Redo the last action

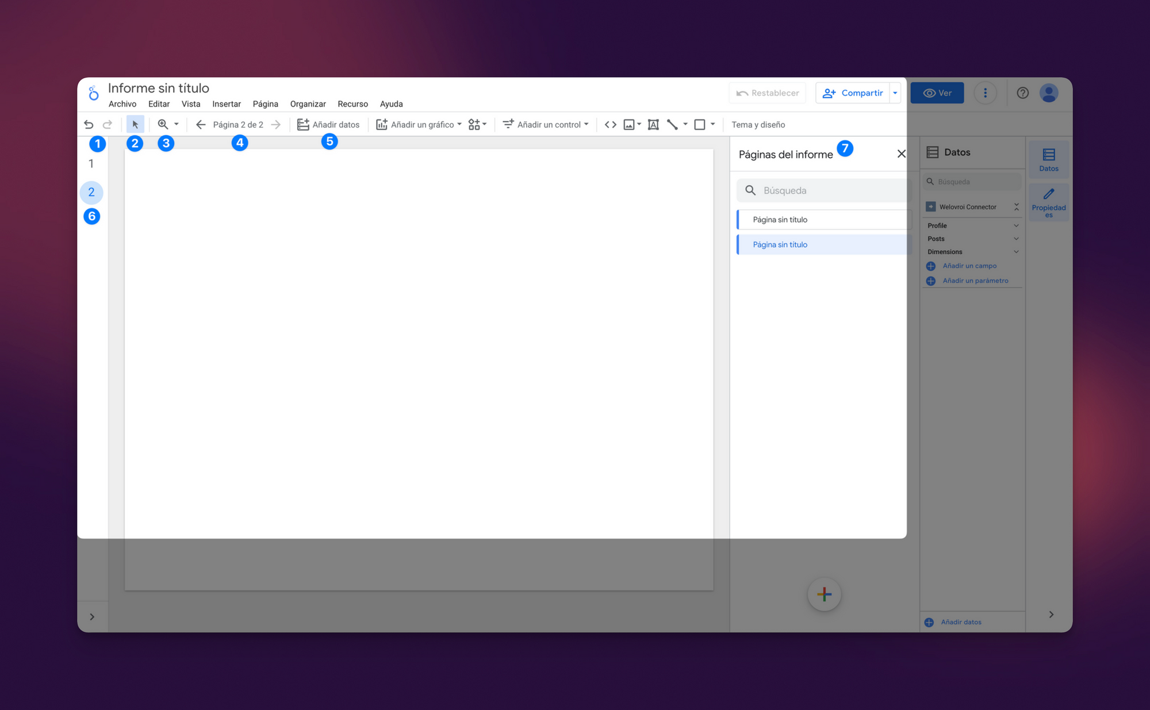click(x=108, y=125)
